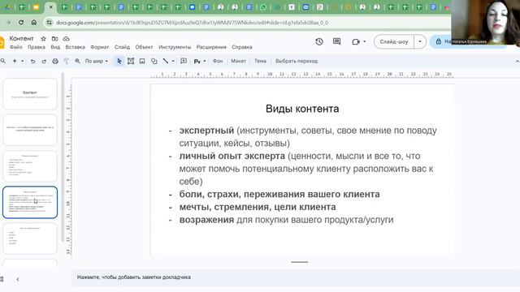
Task: Click the slide title Виды контента
Action: pyautogui.click(x=302, y=109)
